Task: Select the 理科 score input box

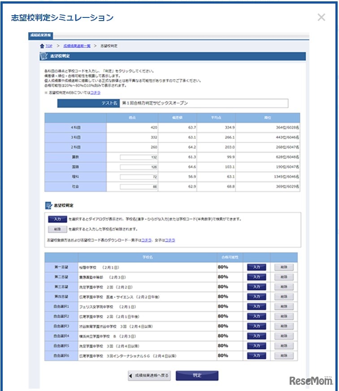Action: point(138,177)
